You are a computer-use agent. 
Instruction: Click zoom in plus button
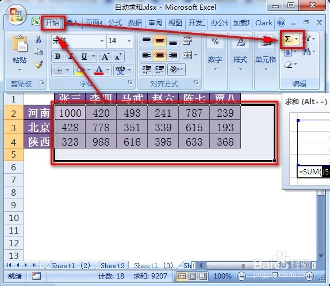coord(309,276)
